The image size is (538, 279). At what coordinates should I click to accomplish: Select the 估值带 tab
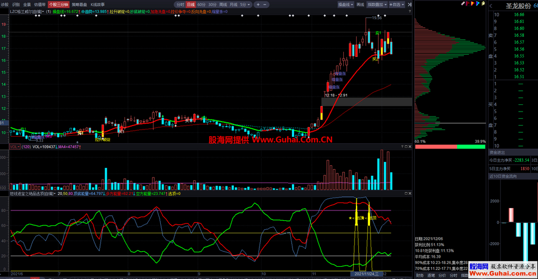tap(40, 4)
